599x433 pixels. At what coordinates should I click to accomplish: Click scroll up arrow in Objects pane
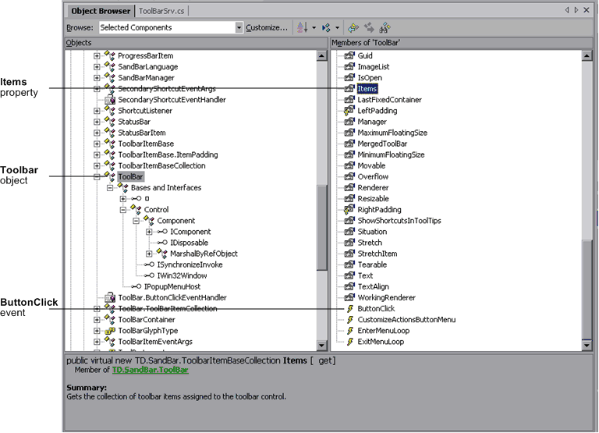coord(321,56)
